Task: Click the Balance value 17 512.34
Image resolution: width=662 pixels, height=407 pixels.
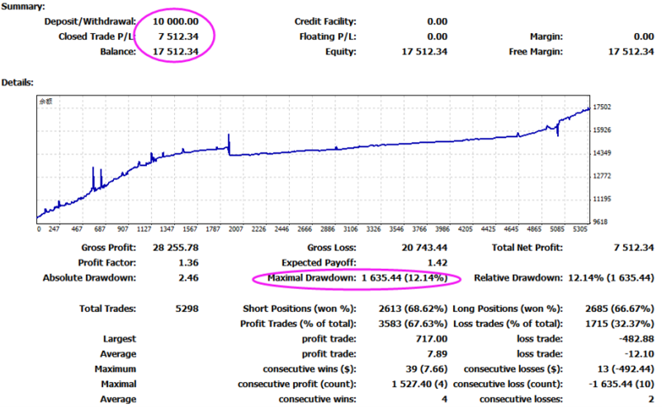Action: [x=175, y=51]
